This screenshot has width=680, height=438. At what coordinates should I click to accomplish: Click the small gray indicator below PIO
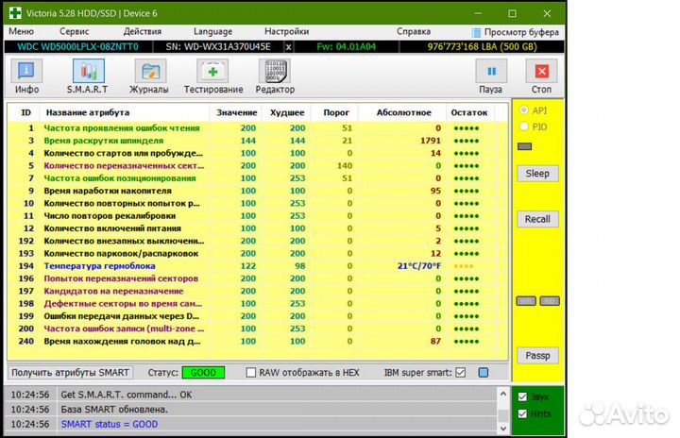[525, 146]
